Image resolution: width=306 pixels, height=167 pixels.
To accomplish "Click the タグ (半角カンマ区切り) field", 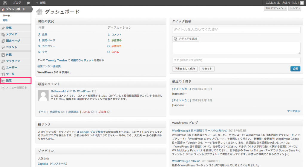I will pos(236,61).
